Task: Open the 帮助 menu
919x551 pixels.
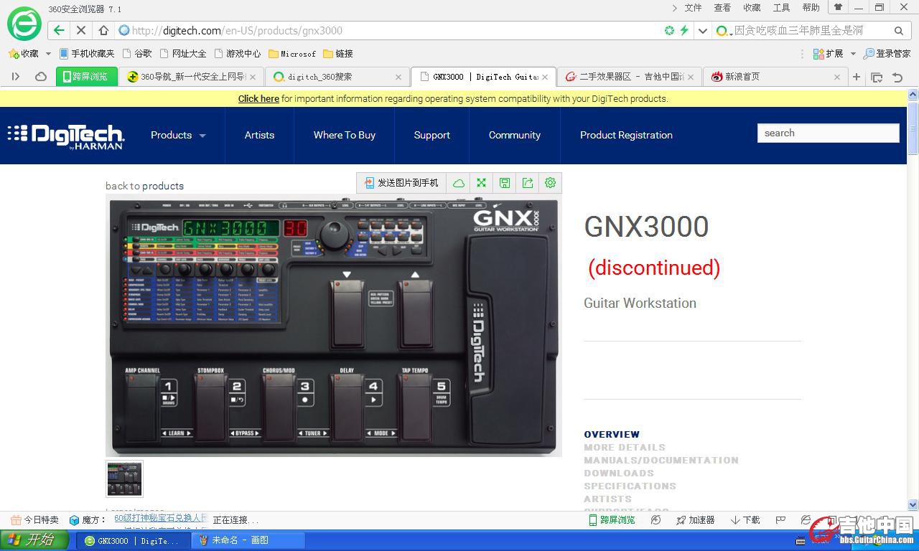Action: coord(811,8)
